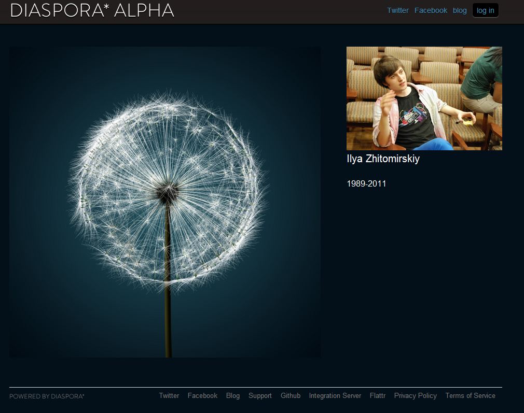View the Privacy Policy footer link

click(x=415, y=395)
